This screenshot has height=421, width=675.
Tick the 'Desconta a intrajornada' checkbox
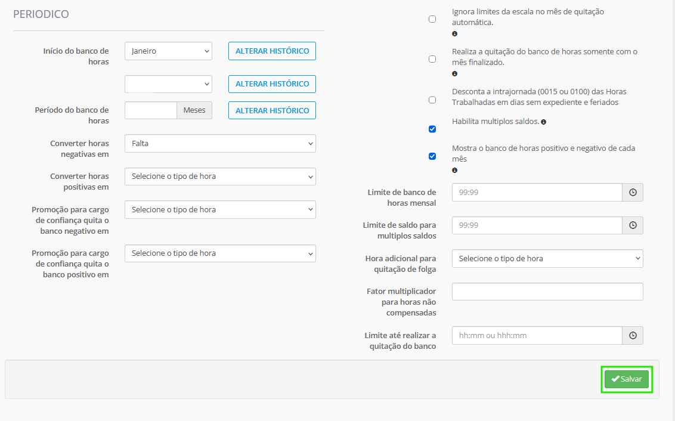click(432, 100)
